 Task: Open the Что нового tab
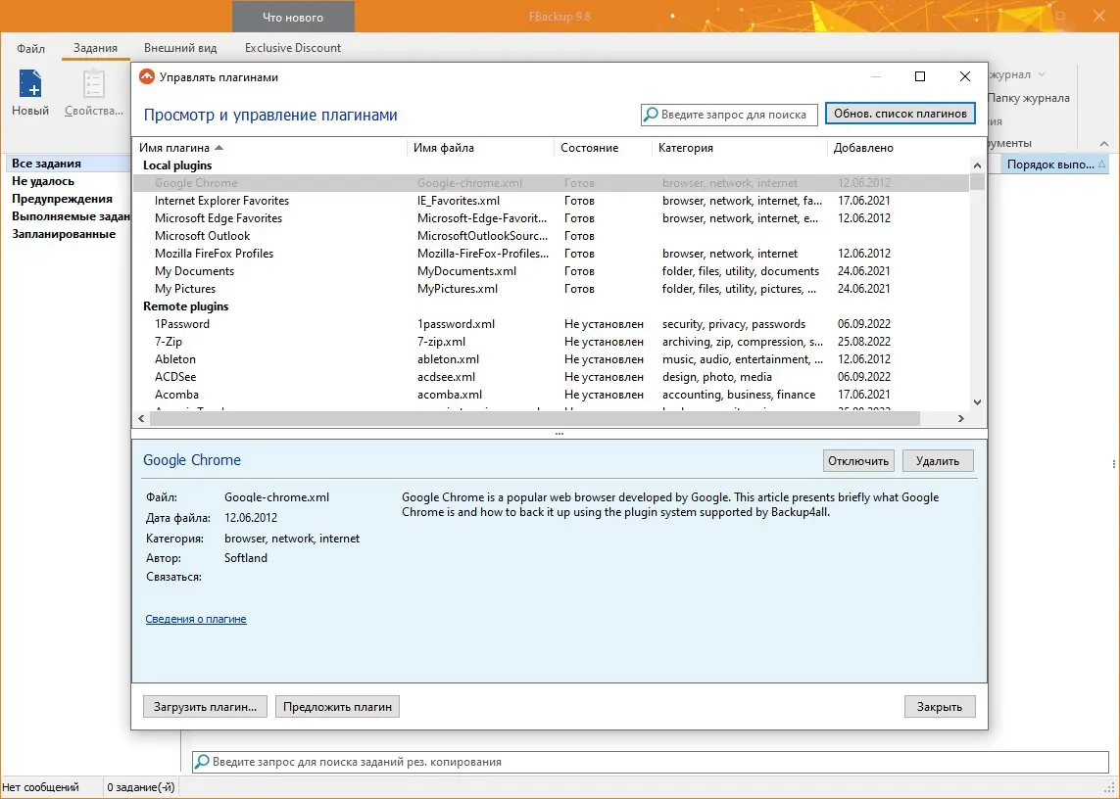[293, 18]
